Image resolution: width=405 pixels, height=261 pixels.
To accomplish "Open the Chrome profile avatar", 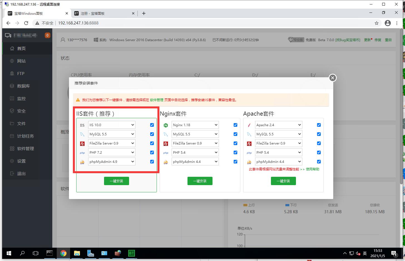I will pos(388,23).
